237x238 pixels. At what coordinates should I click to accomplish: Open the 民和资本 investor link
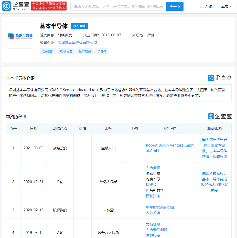pyautogui.click(x=153, y=196)
